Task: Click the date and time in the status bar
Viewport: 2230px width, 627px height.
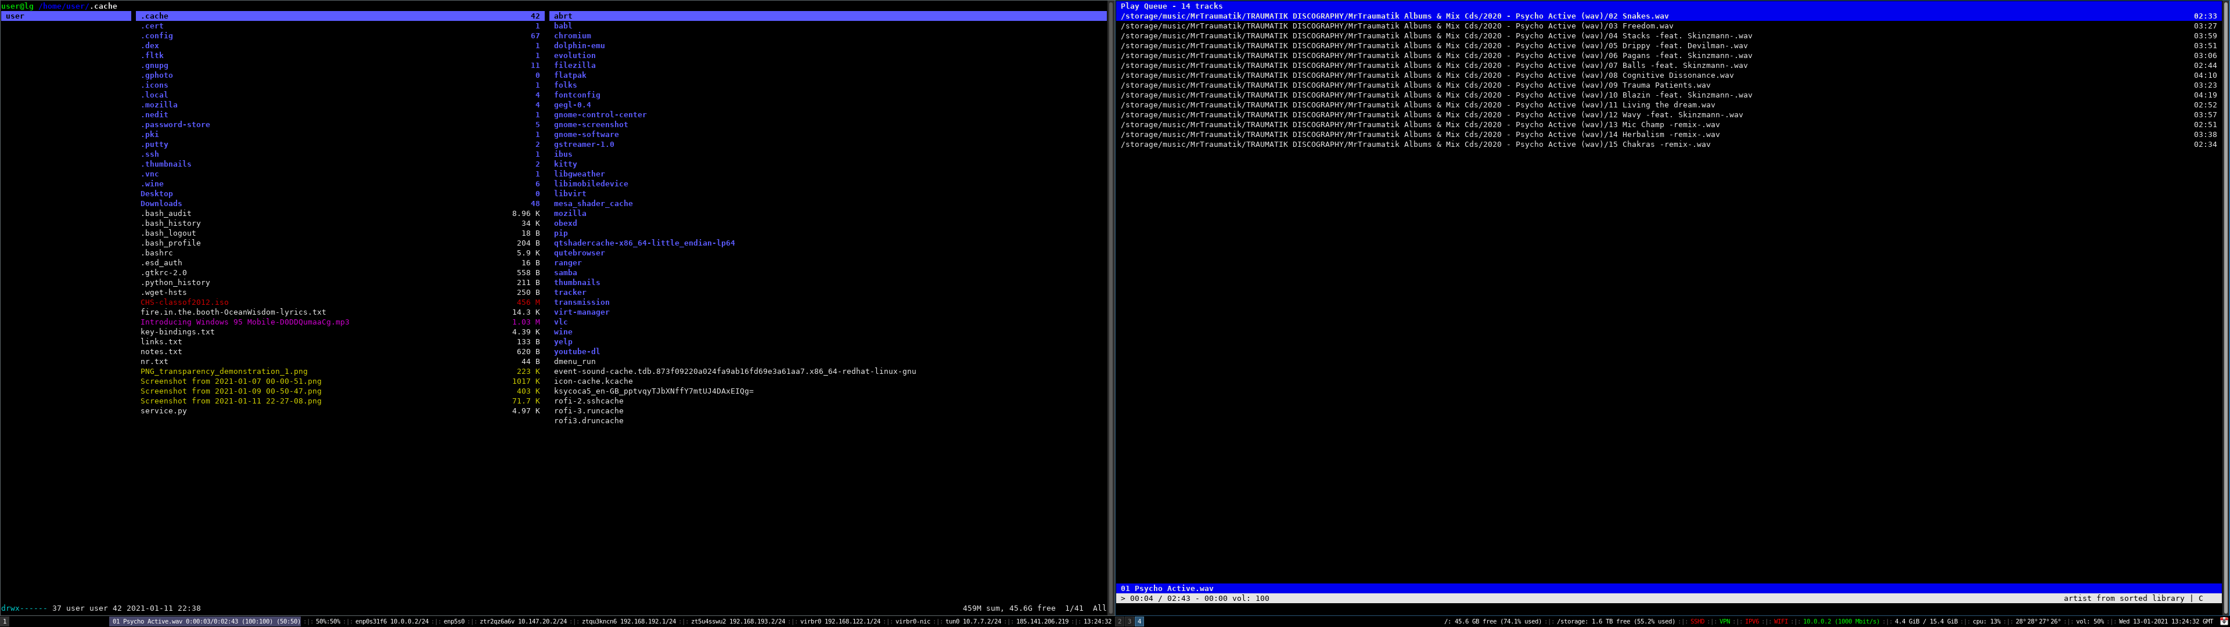Action: click(2167, 621)
